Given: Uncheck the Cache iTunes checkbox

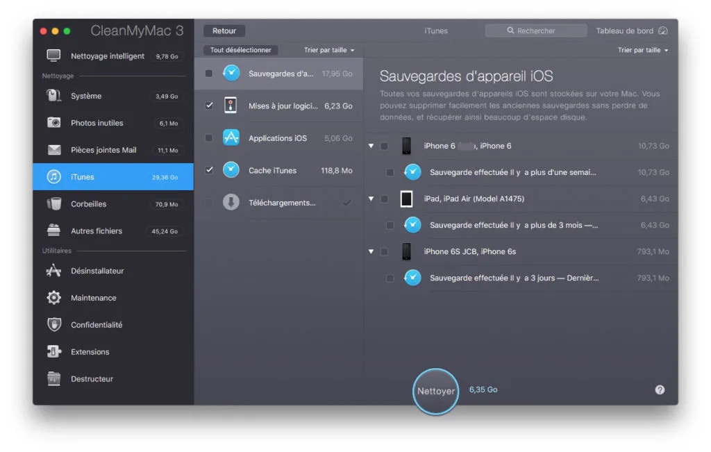Looking at the screenshot, I should [209, 170].
